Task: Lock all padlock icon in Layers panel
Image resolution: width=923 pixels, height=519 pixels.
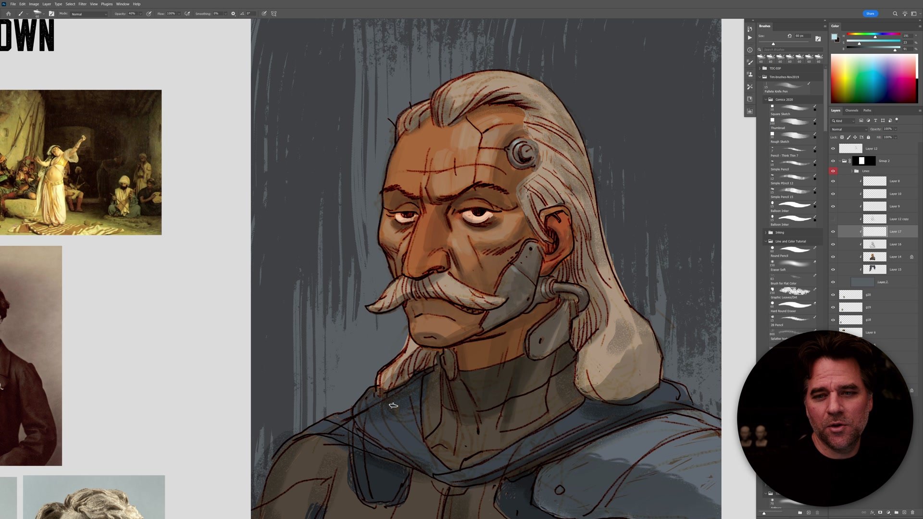Action: 868,137
